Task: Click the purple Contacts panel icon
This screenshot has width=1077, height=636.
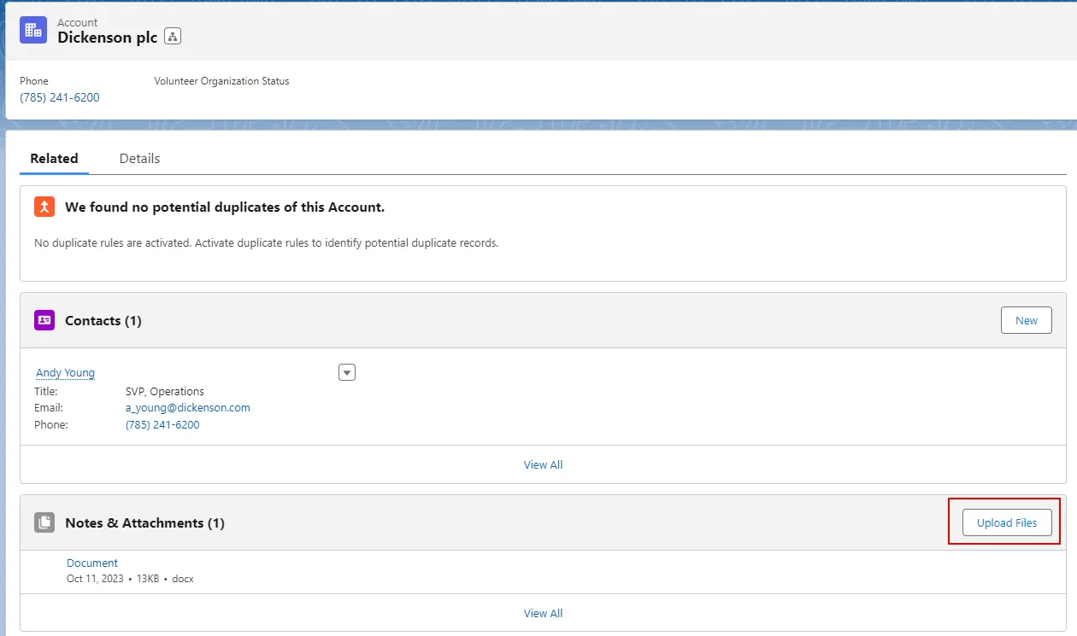Action: click(44, 319)
